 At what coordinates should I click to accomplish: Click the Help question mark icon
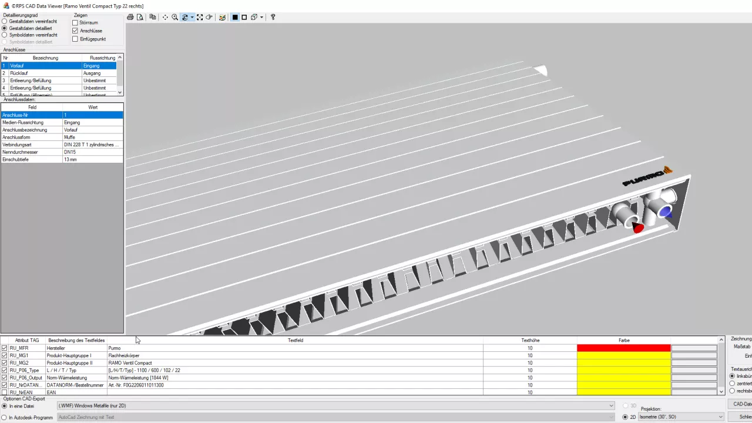point(273,17)
